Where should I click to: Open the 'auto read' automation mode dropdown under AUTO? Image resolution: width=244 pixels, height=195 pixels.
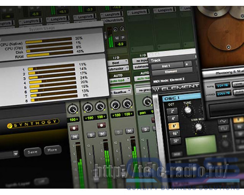coord(120,80)
